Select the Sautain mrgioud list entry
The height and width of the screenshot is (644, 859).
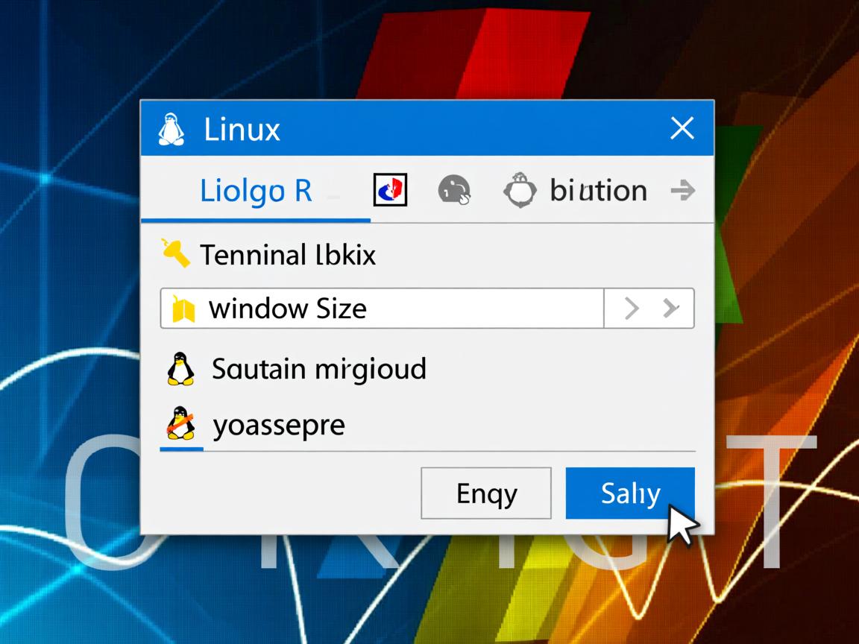click(319, 368)
